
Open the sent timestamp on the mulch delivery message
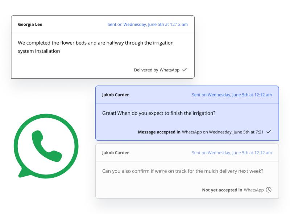(232, 153)
